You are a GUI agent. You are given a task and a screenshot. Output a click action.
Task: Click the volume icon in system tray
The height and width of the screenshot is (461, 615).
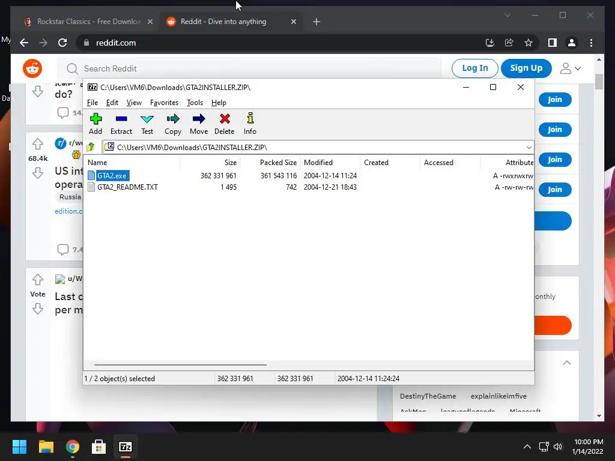pyautogui.click(x=557, y=447)
